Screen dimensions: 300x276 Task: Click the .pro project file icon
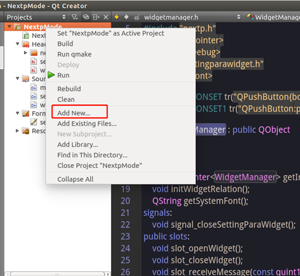[26, 36]
